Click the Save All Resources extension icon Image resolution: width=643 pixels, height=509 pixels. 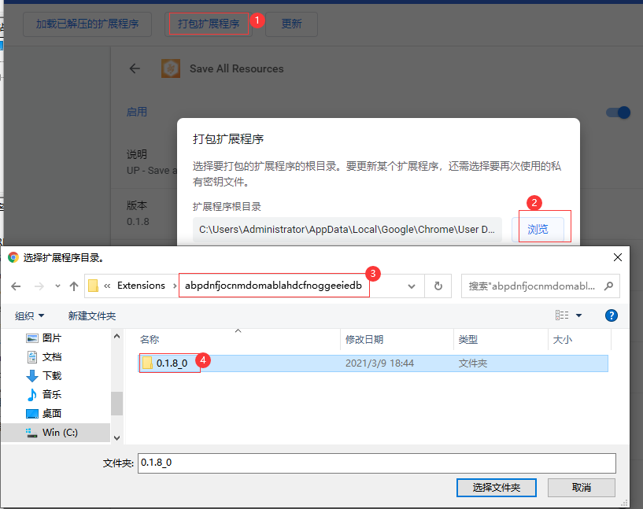tap(171, 68)
